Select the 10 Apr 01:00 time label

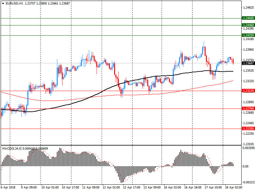[x=50, y=187]
